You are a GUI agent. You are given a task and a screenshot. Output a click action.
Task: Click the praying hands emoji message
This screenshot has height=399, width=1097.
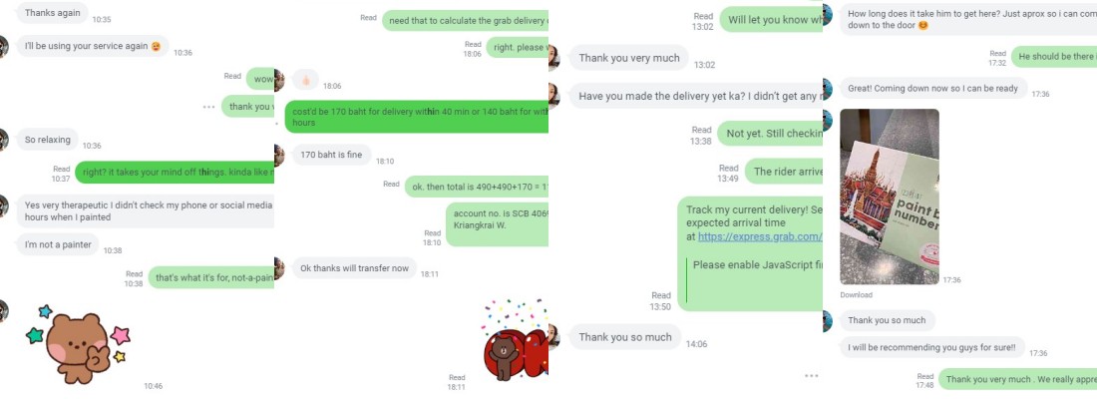click(306, 81)
